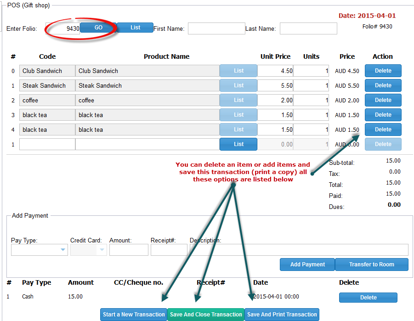Remove the coffee item from list
The image size is (414, 321).
383,100
